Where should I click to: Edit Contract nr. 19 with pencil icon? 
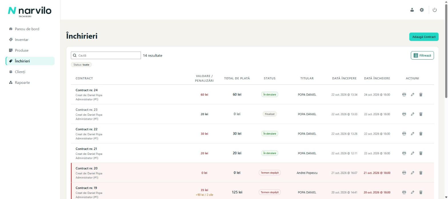coord(412,192)
